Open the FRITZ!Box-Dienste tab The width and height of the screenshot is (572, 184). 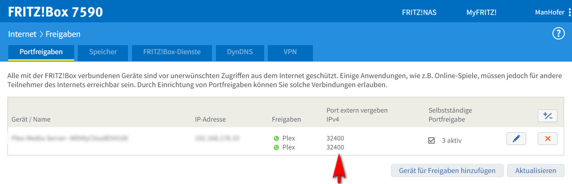click(172, 52)
